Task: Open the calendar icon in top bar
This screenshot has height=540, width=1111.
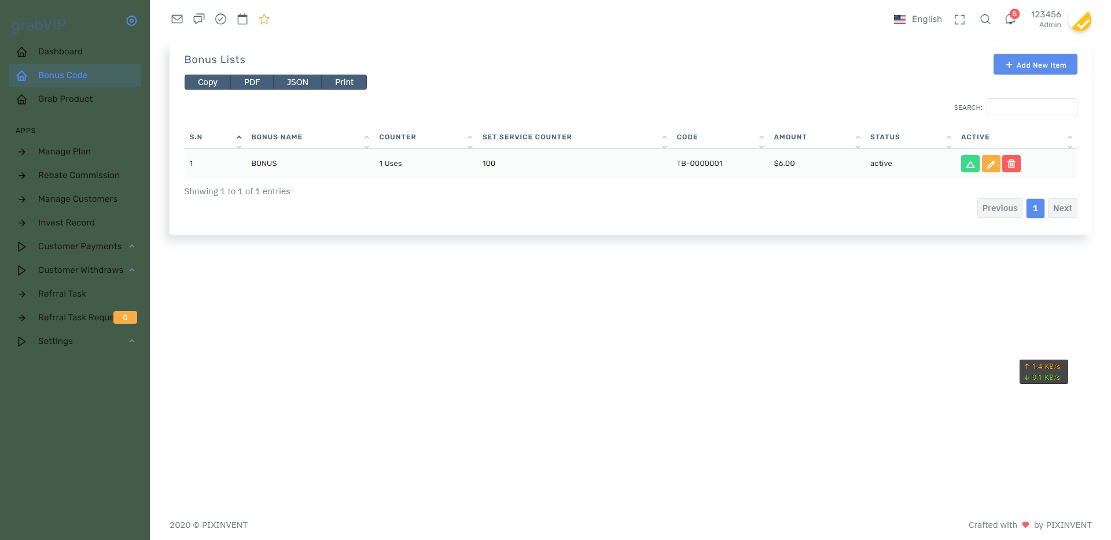Action: (x=242, y=19)
